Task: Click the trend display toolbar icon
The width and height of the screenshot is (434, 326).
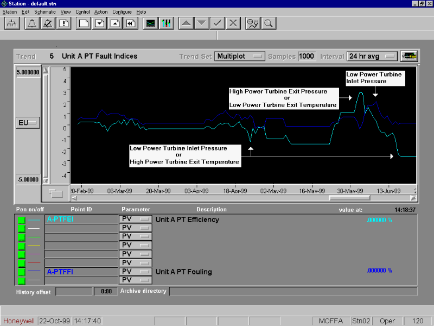Action: coord(151,23)
